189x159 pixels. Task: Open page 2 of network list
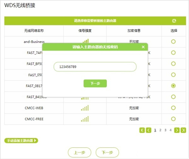click(x=160, y=130)
